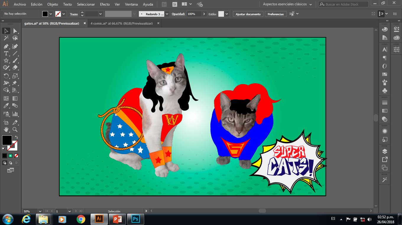The image size is (402, 225).
Task: Switch to 4 comic.ai document tab
Action: 121,23
